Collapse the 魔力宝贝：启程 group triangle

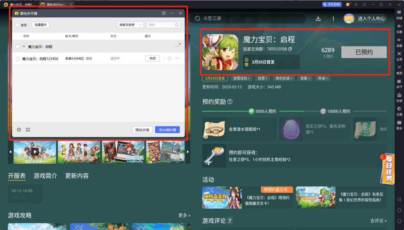tap(24, 47)
